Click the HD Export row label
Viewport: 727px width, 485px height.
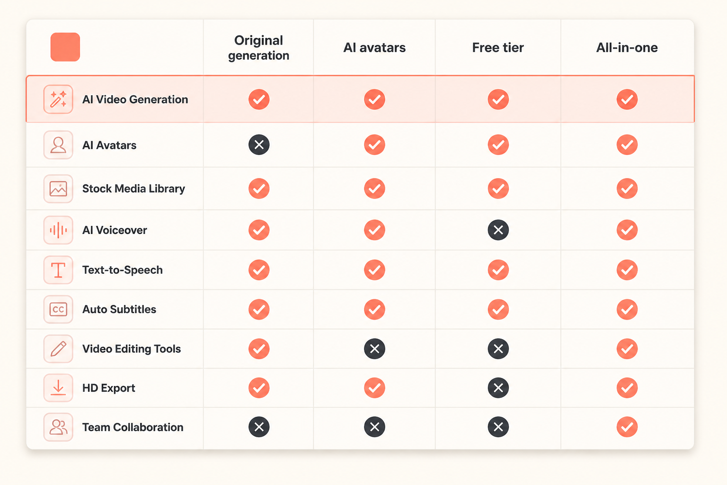(x=109, y=388)
